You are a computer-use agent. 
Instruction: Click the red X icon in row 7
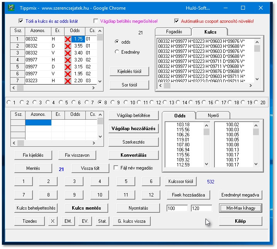pyautogui.click(x=68, y=81)
